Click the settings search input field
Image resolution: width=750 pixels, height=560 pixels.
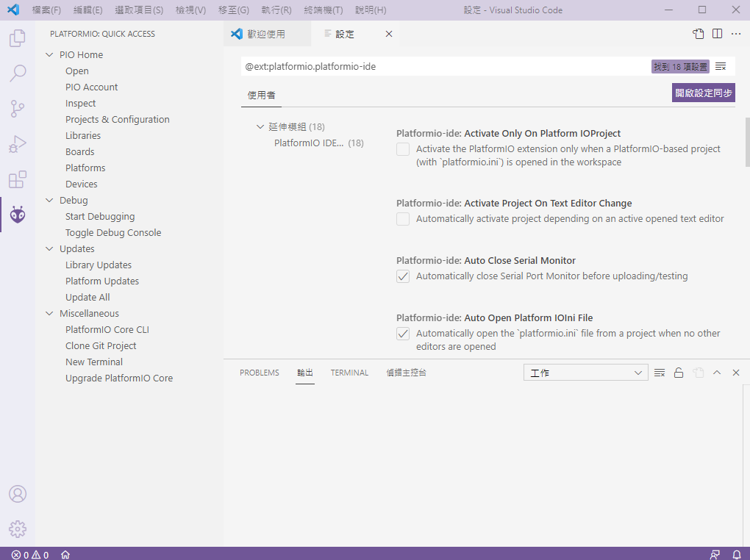(445, 66)
